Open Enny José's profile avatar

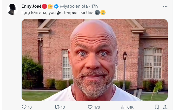pos(12,9)
